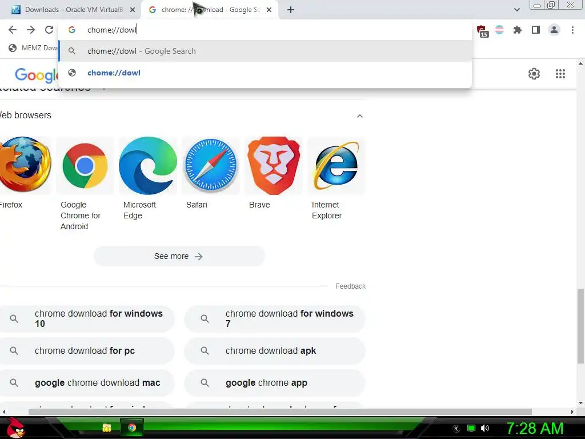Click the Google logo

37,75
